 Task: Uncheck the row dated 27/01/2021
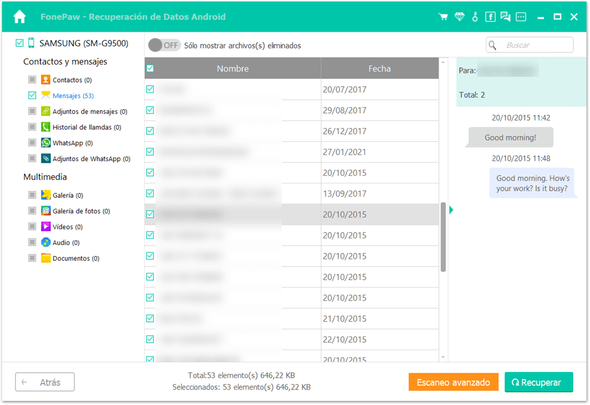tap(150, 152)
